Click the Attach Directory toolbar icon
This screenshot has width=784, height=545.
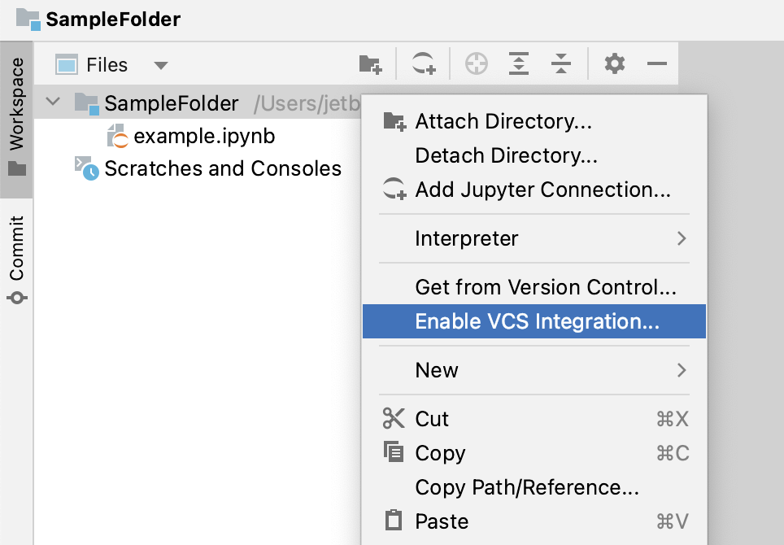click(369, 64)
